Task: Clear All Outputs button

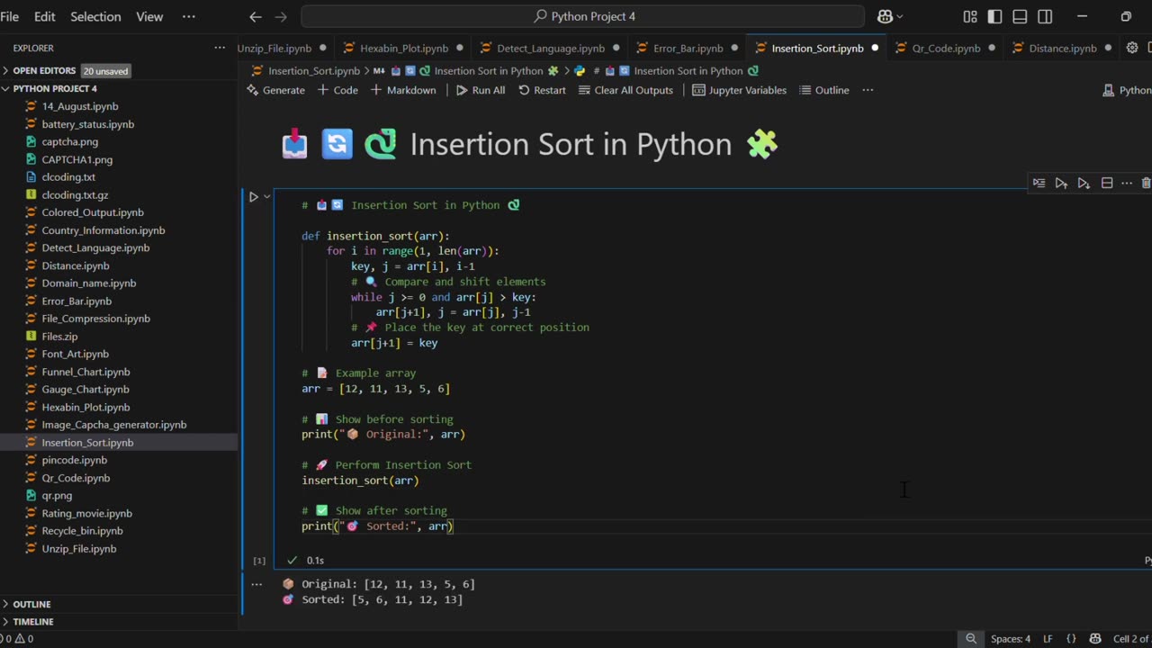Action: coord(625,90)
